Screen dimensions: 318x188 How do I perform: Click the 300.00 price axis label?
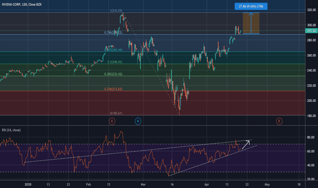[311, 25]
